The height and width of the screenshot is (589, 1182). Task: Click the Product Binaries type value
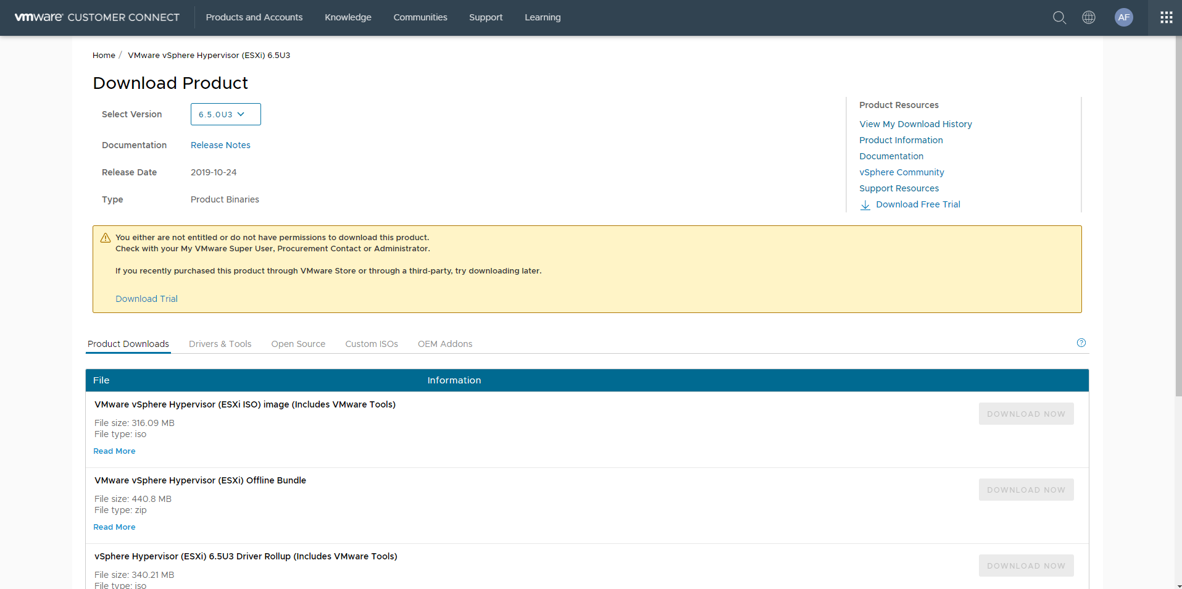tap(225, 199)
